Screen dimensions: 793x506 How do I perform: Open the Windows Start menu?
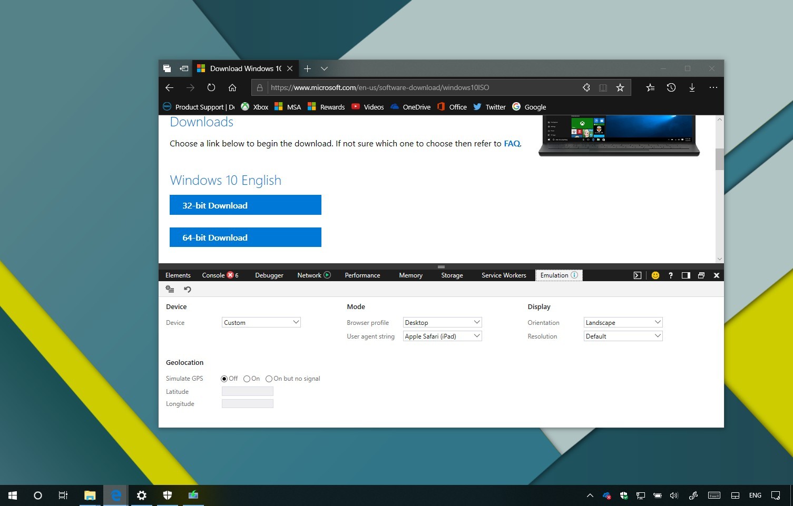coord(13,495)
